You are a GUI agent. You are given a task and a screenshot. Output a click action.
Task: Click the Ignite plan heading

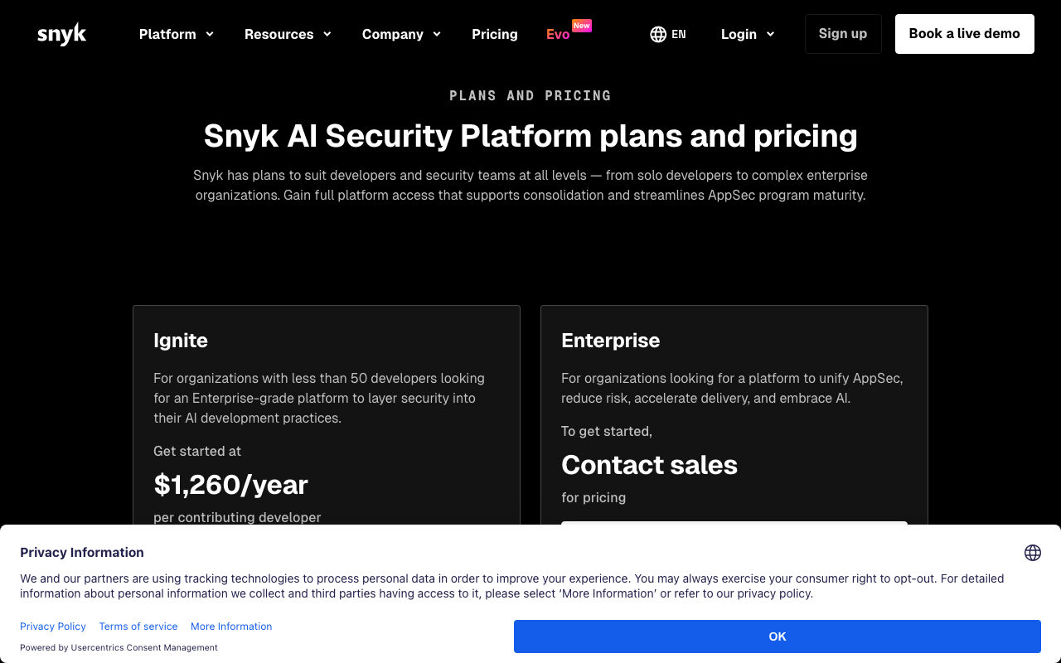coord(181,340)
